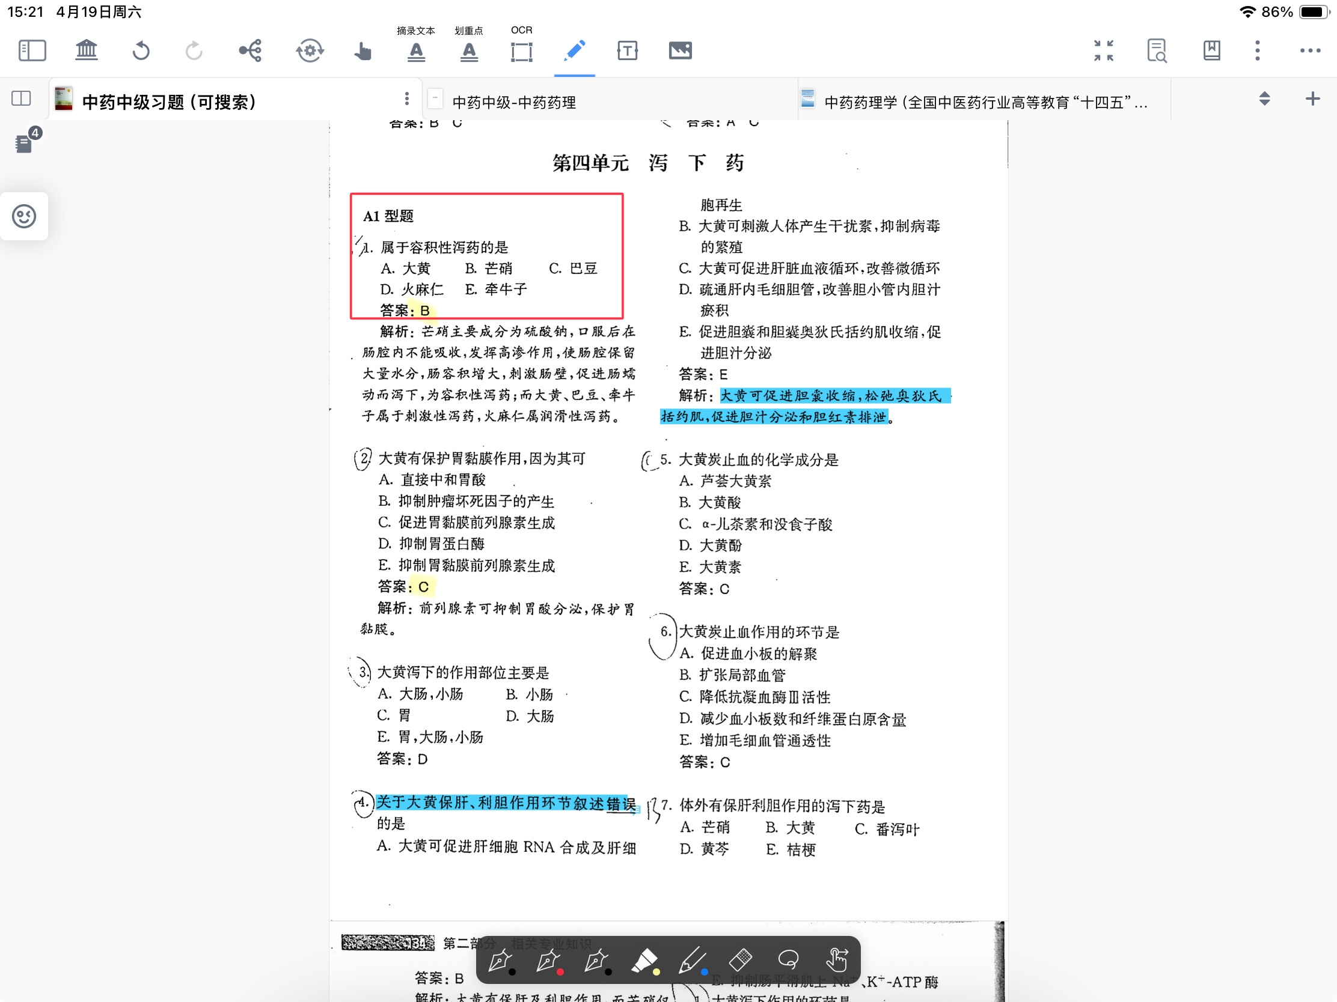This screenshot has width=1337, height=1002.
Task: Switch to the 中药中级-中药药理 tab
Action: tap(514, 102)
